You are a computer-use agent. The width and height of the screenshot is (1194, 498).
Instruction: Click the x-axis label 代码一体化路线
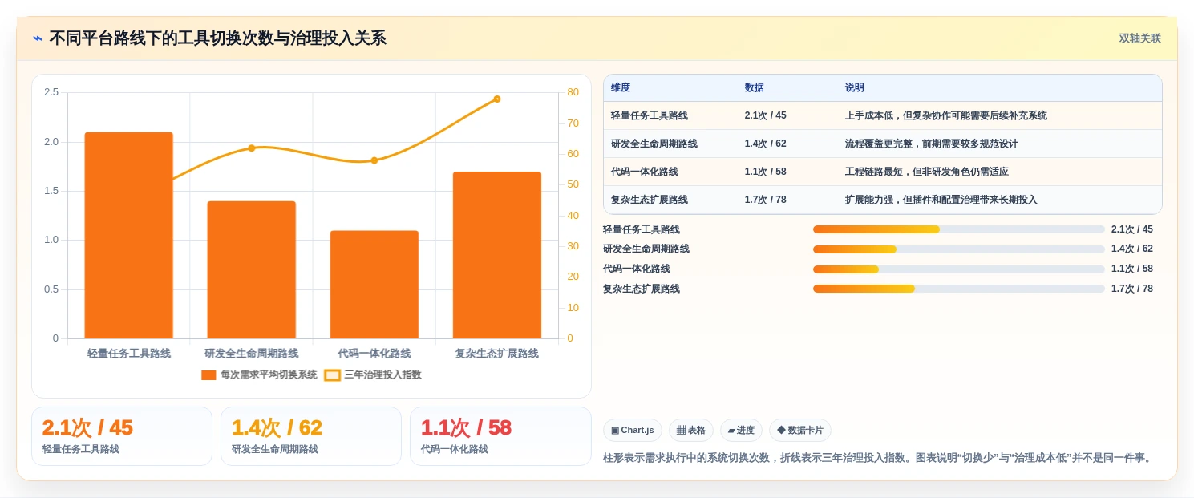point(374,354)
